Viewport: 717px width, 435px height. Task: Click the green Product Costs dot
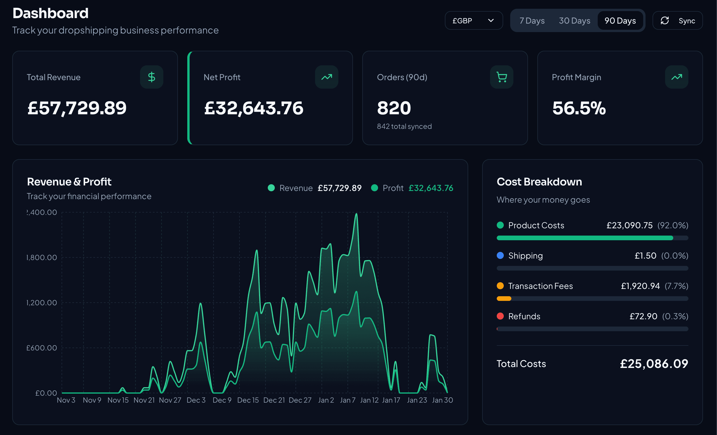[x=500, y=225]
